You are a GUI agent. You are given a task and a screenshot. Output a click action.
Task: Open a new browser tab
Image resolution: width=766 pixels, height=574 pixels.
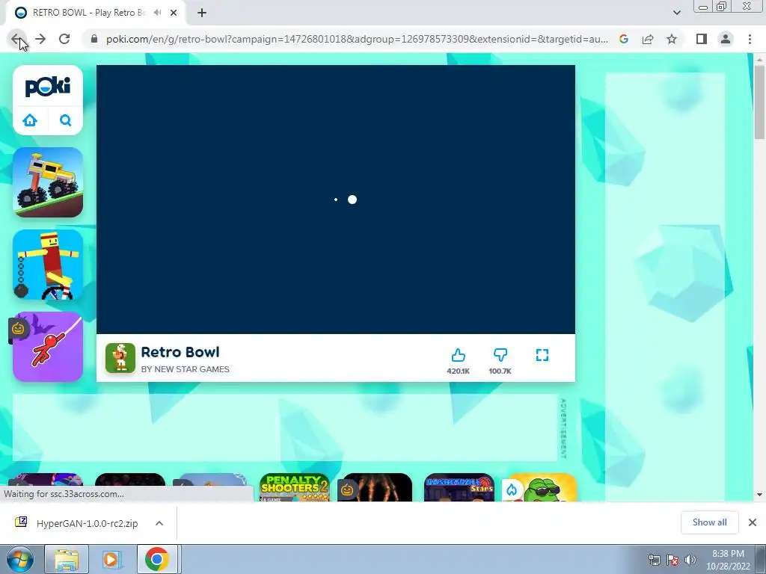[x=202, y=13]
